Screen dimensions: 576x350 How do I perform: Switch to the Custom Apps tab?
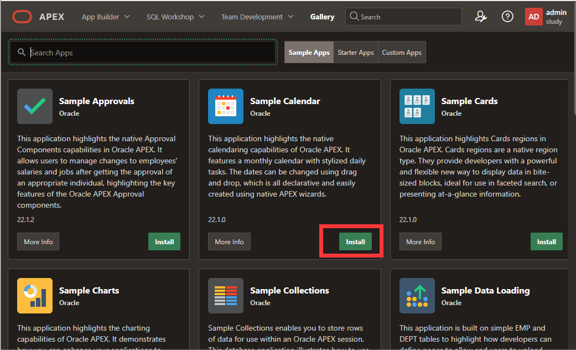402,53
